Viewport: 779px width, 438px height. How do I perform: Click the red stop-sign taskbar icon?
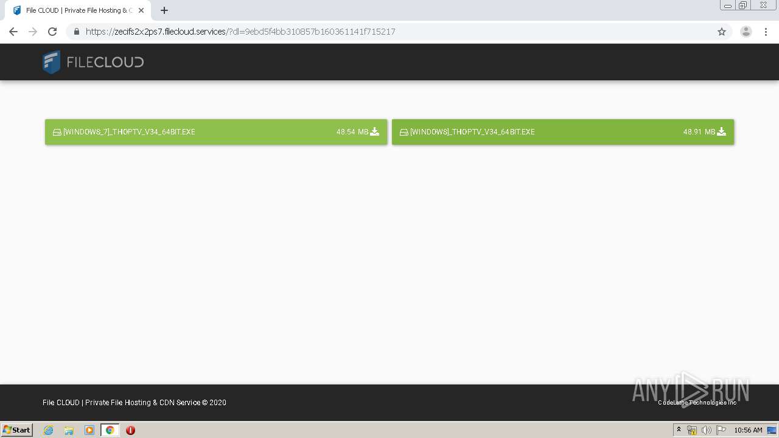click(x=130, y=430)
